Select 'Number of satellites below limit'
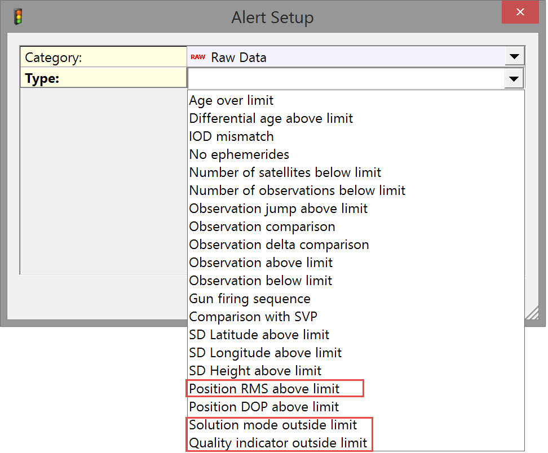The width and height of the screenshot is (548, 453). point(285,172)
